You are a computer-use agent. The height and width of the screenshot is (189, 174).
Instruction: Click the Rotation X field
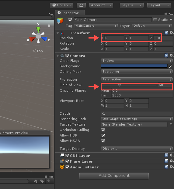coord(114,43)
